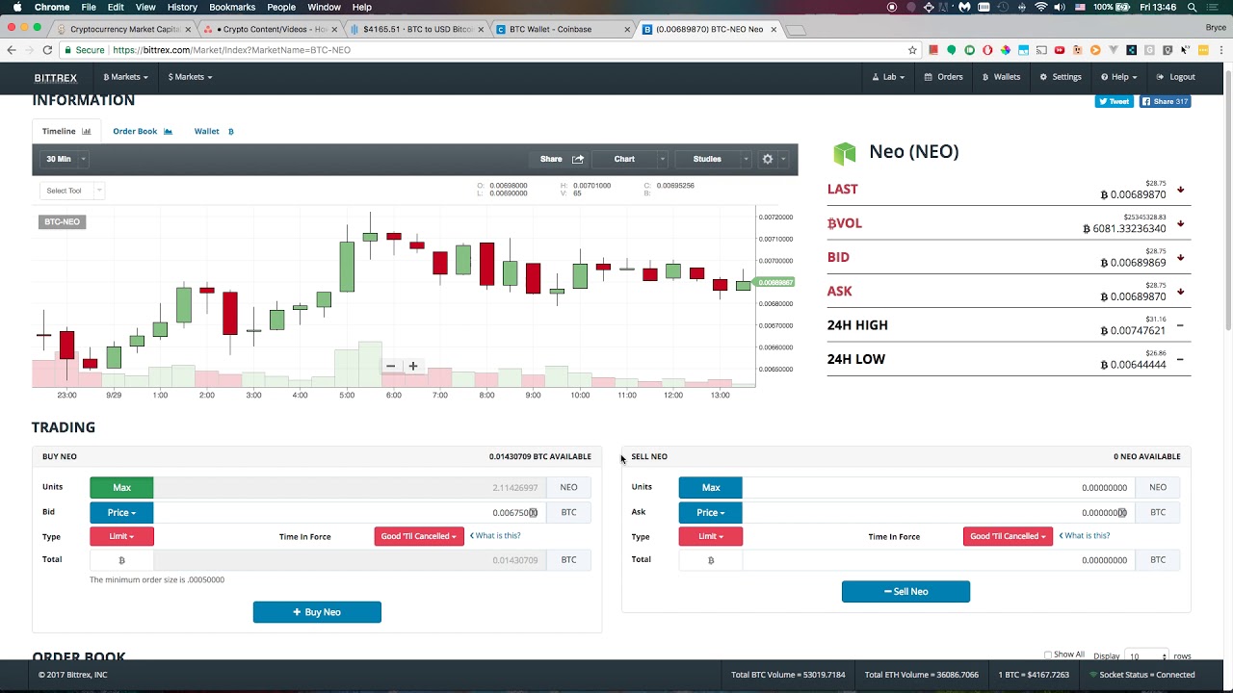Open the 30 Min interval dropdown

(x=65, y=159)
